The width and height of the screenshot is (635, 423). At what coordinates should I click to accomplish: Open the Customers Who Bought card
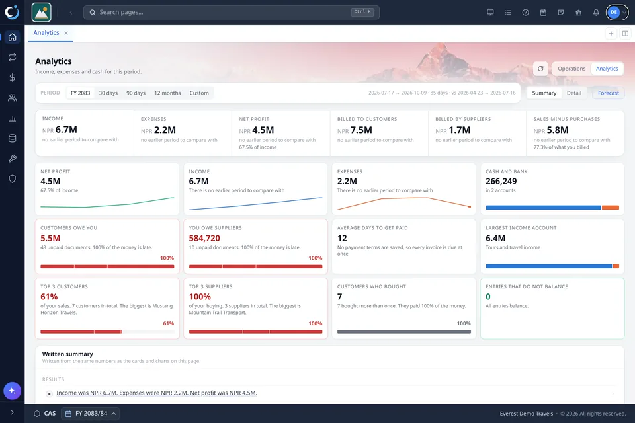pyautogui.click(x=403, y=309)
